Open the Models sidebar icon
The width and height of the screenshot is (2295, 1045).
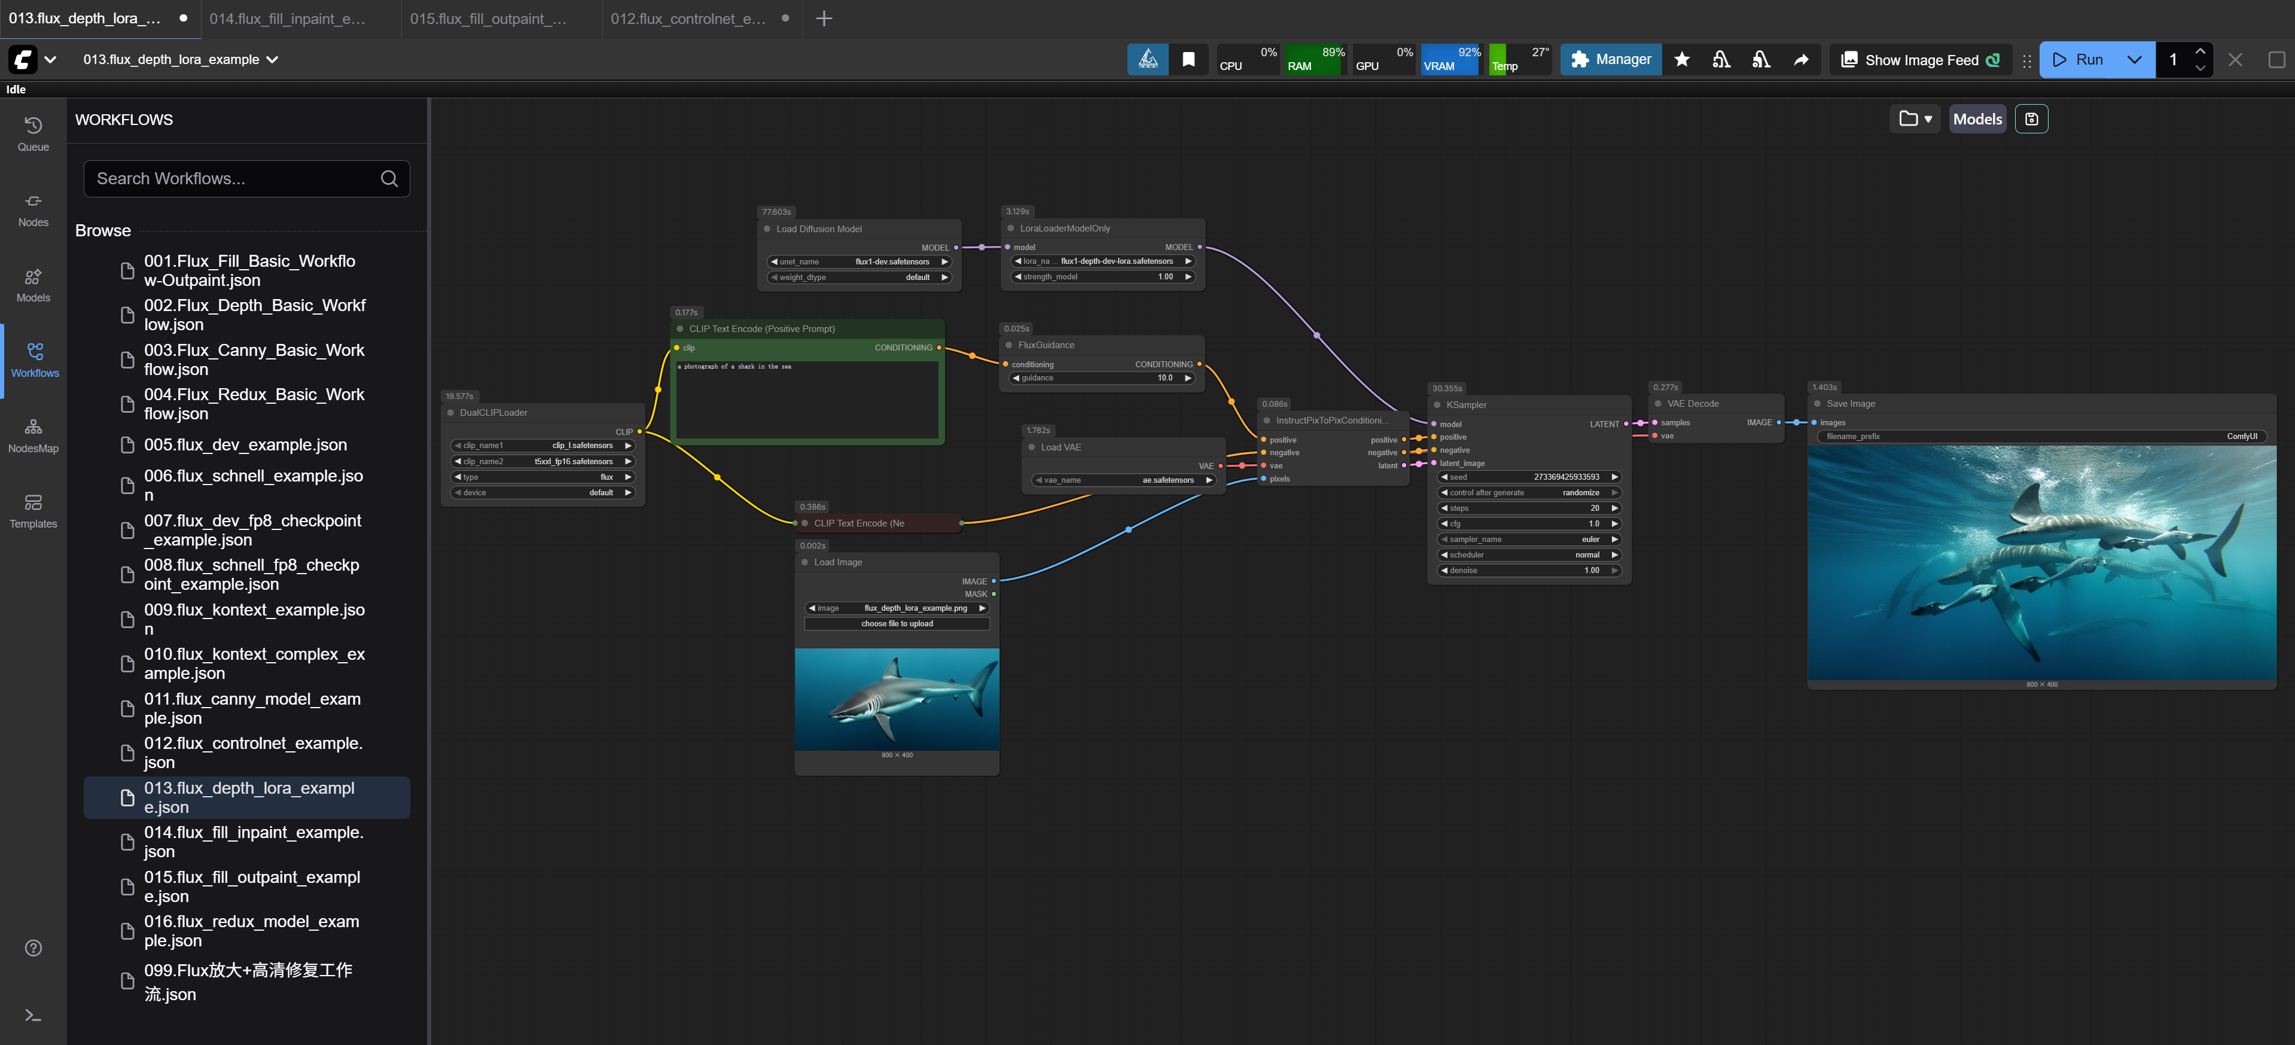pos(33,285)
